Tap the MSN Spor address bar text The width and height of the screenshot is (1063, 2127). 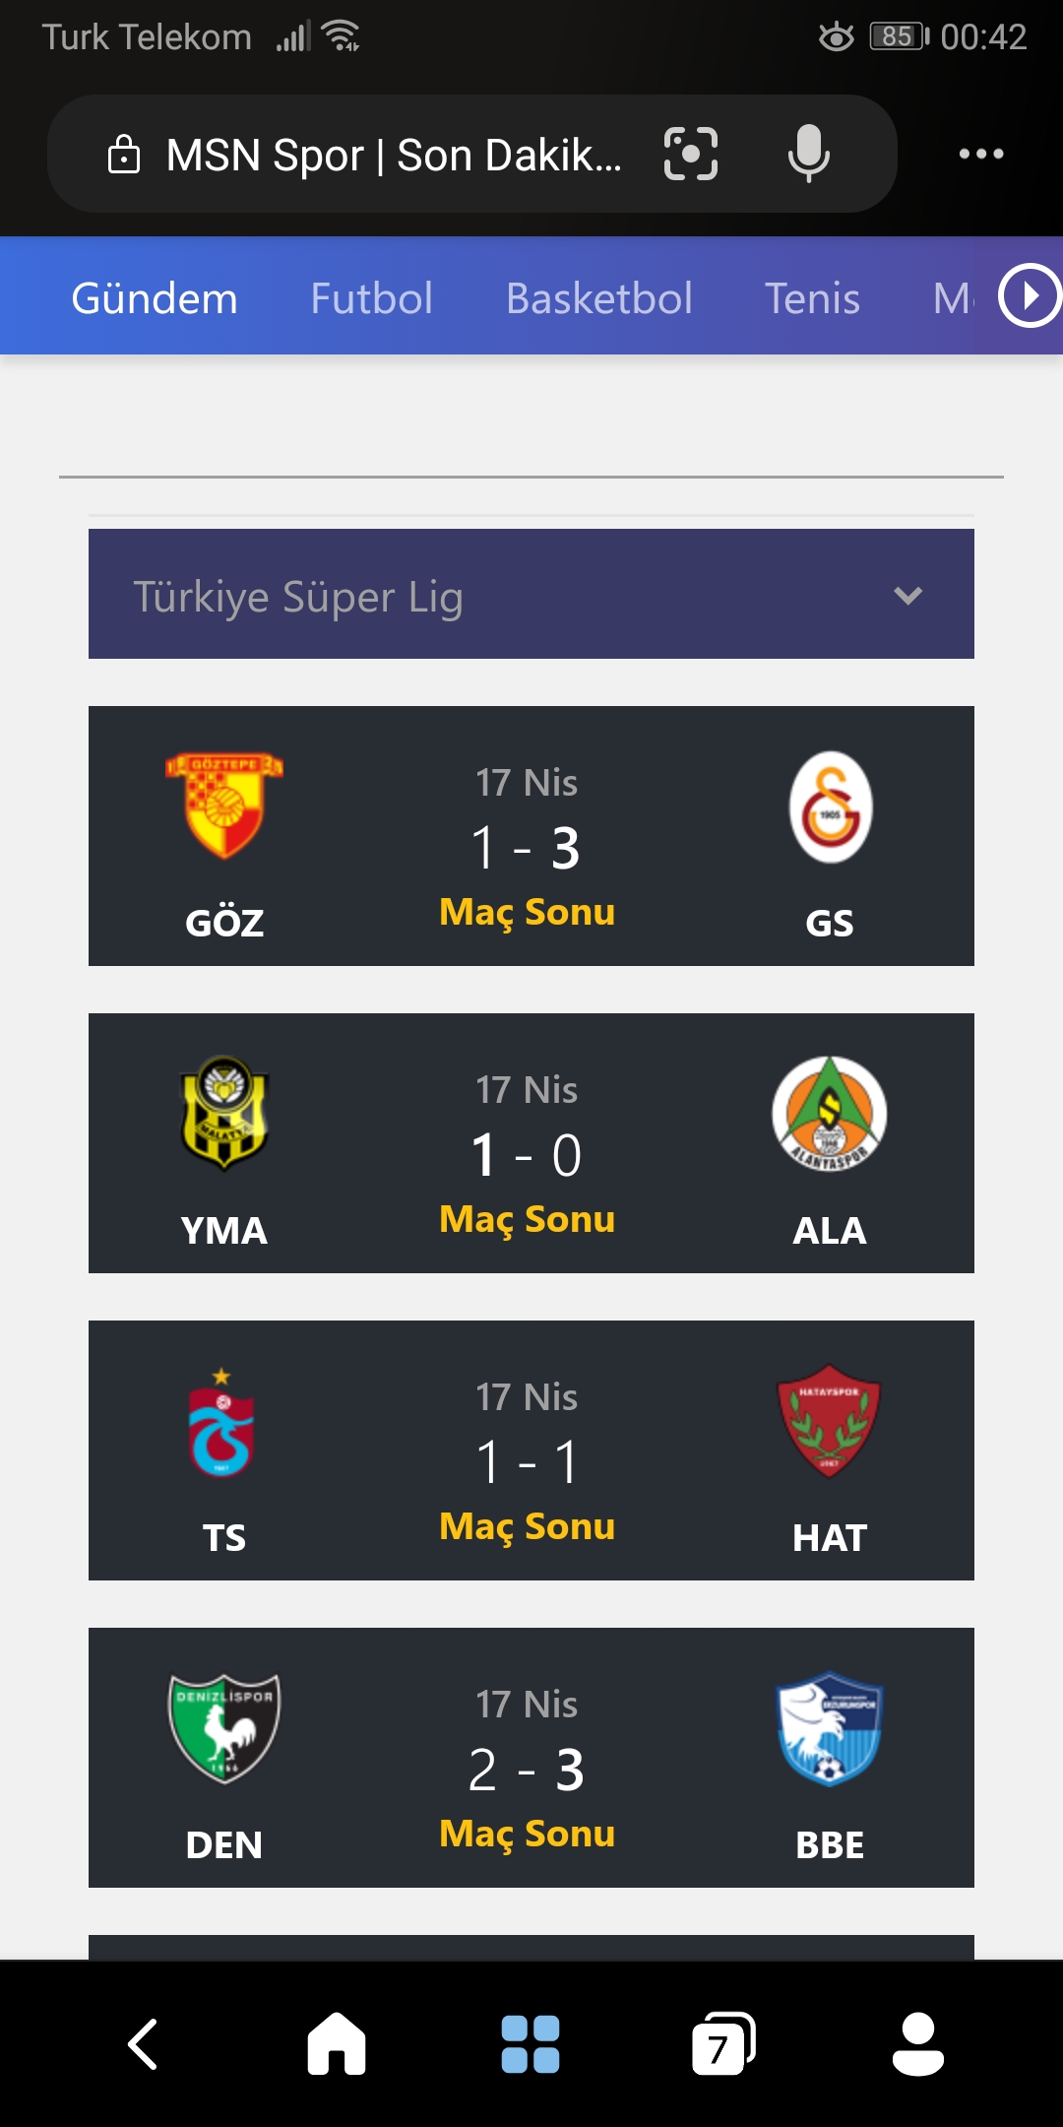click(394, 155)
